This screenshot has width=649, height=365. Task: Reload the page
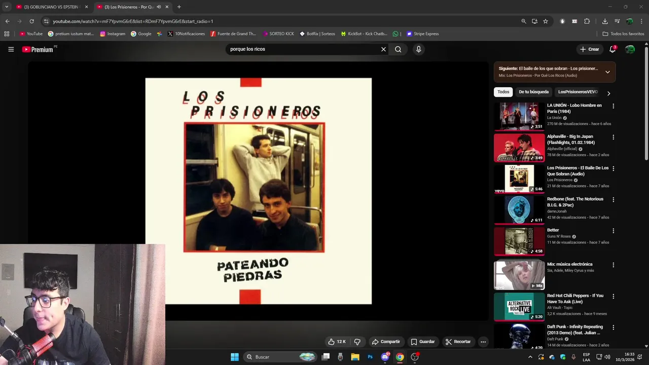click(31, 21)
